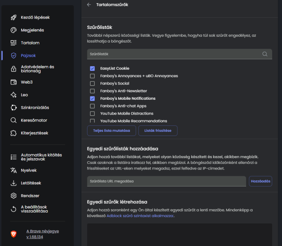282x246 pixels.
Task: Click the translate icon beside Nyelvek
Action: pyautogui.click(x=13, y=170)
